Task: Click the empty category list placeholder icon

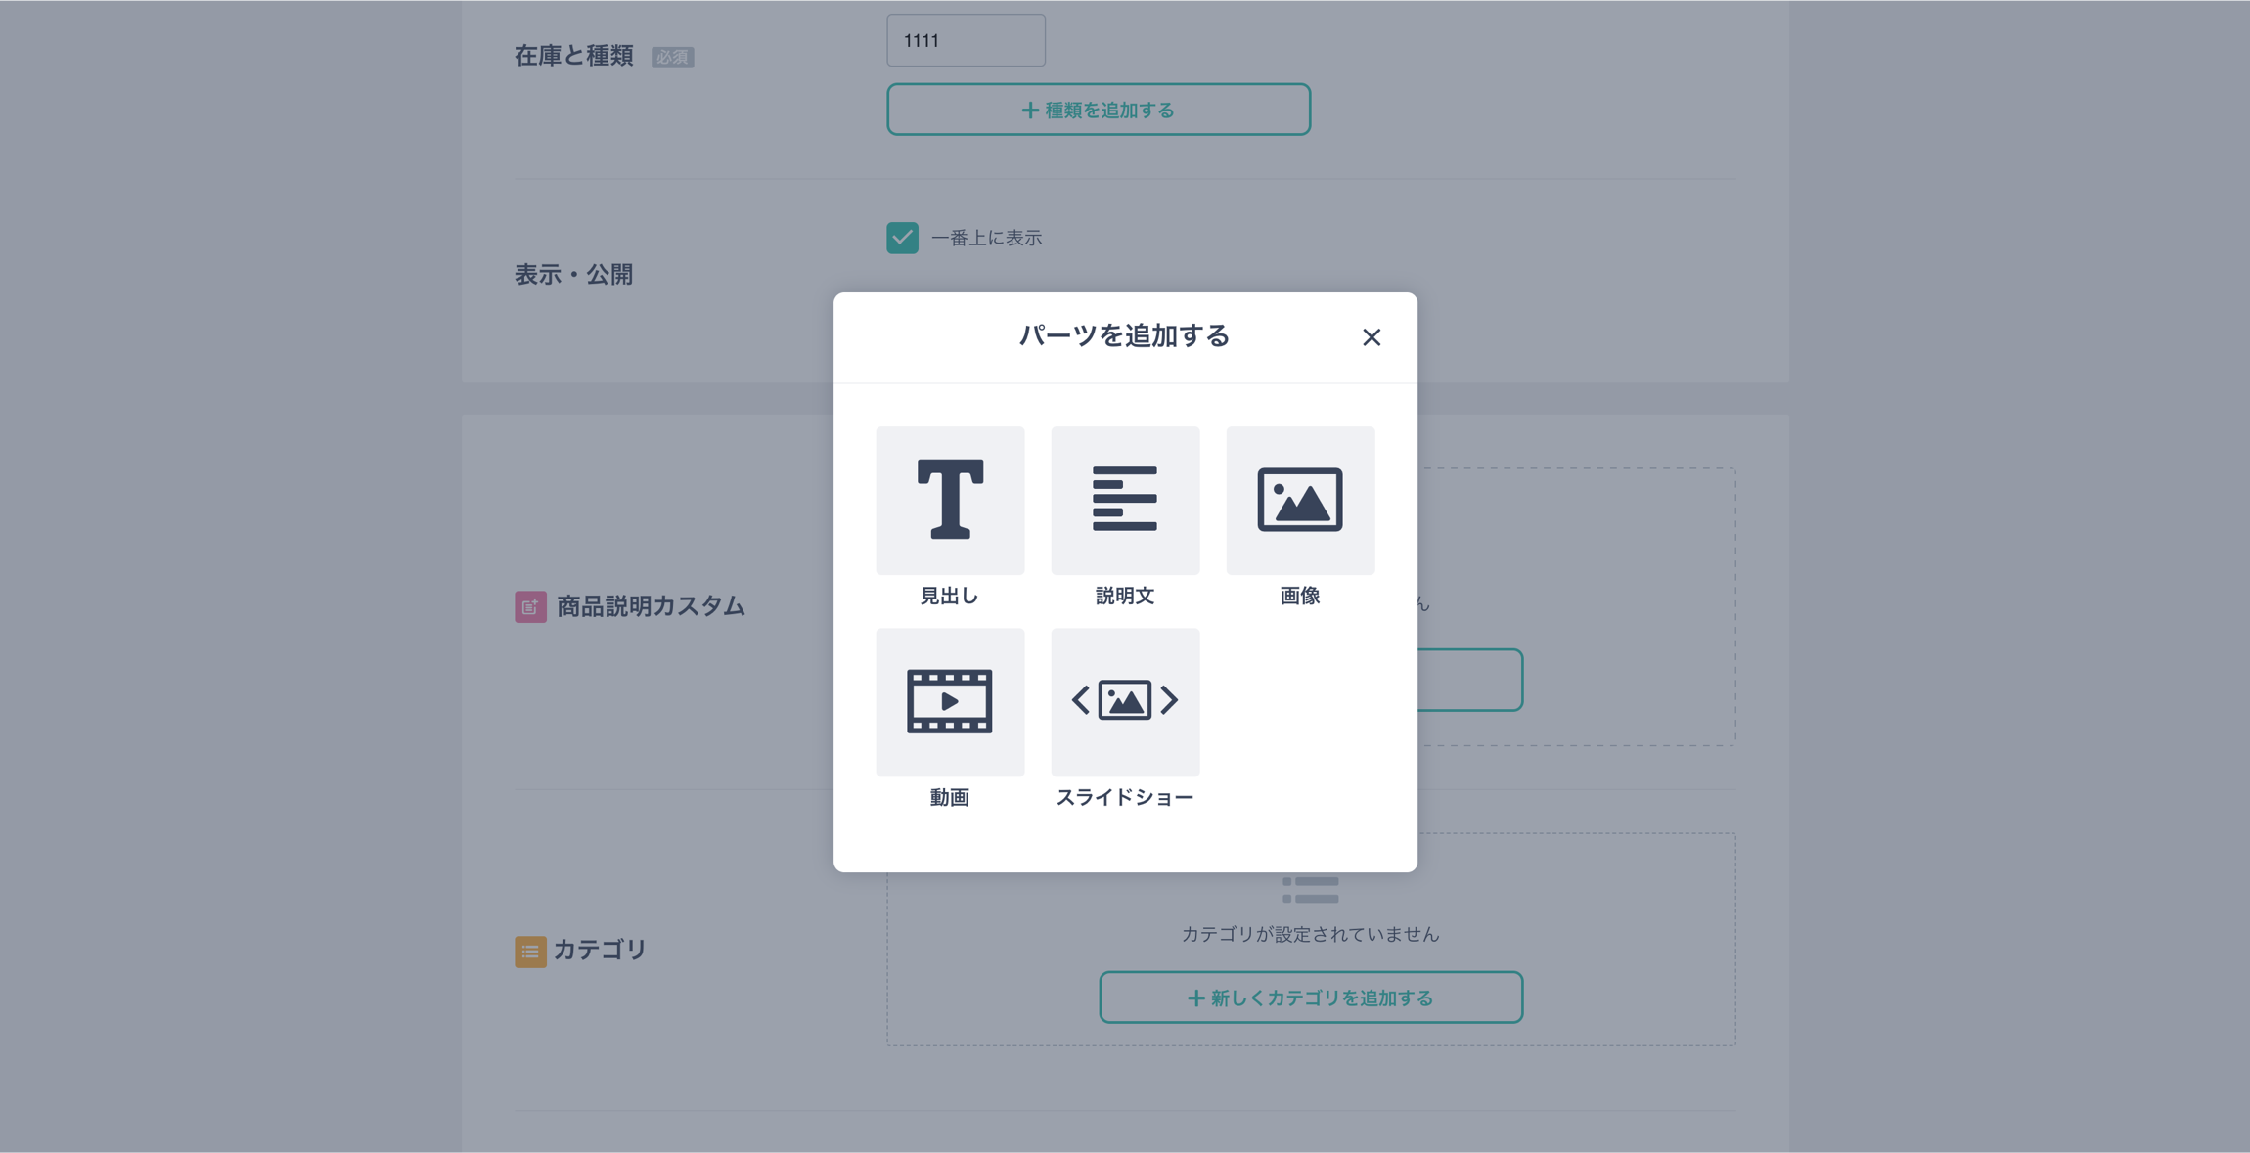Action: point(1310,889)
